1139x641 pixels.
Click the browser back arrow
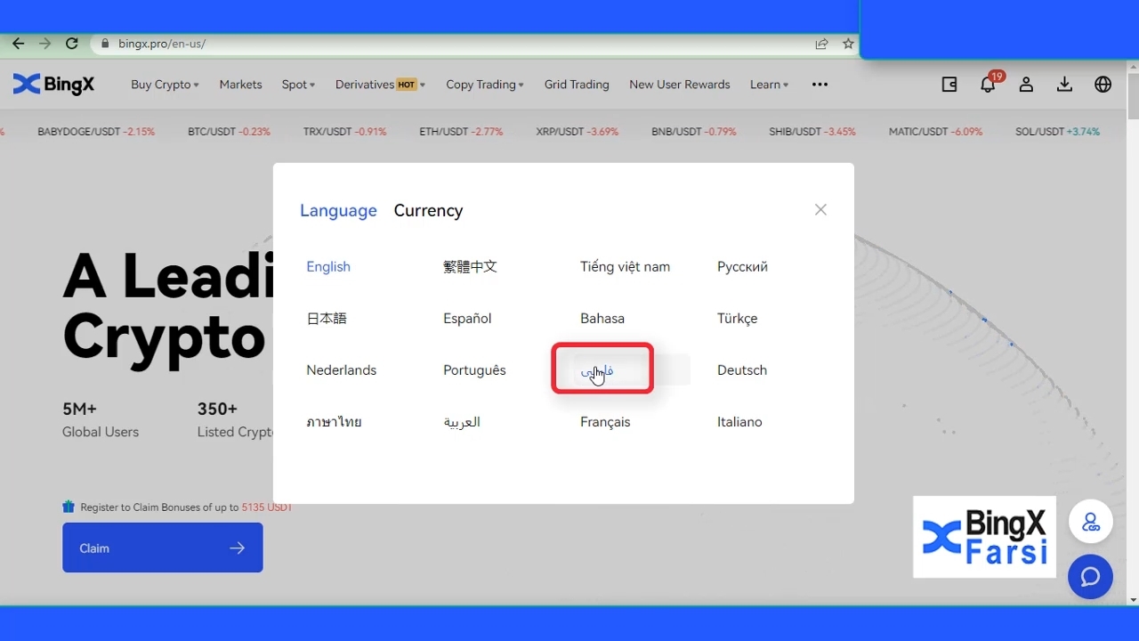coord(18,44)
